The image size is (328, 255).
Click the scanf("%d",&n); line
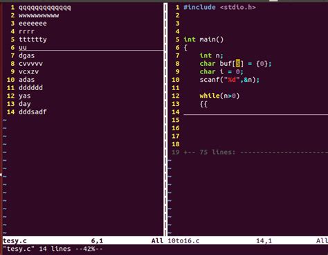click(230, 80)
